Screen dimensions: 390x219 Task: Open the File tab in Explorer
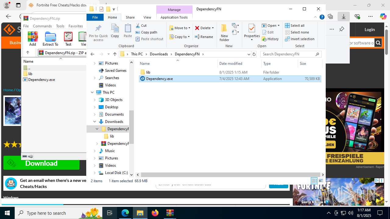pos(95,17)
